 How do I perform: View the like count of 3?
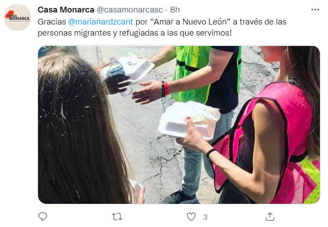(205, 217)
